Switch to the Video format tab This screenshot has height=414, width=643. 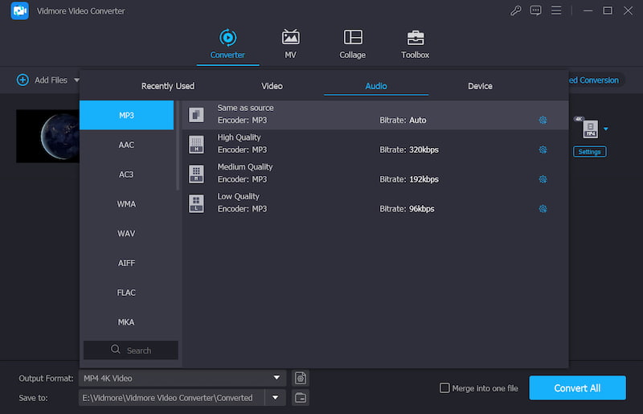coord(272,86)
